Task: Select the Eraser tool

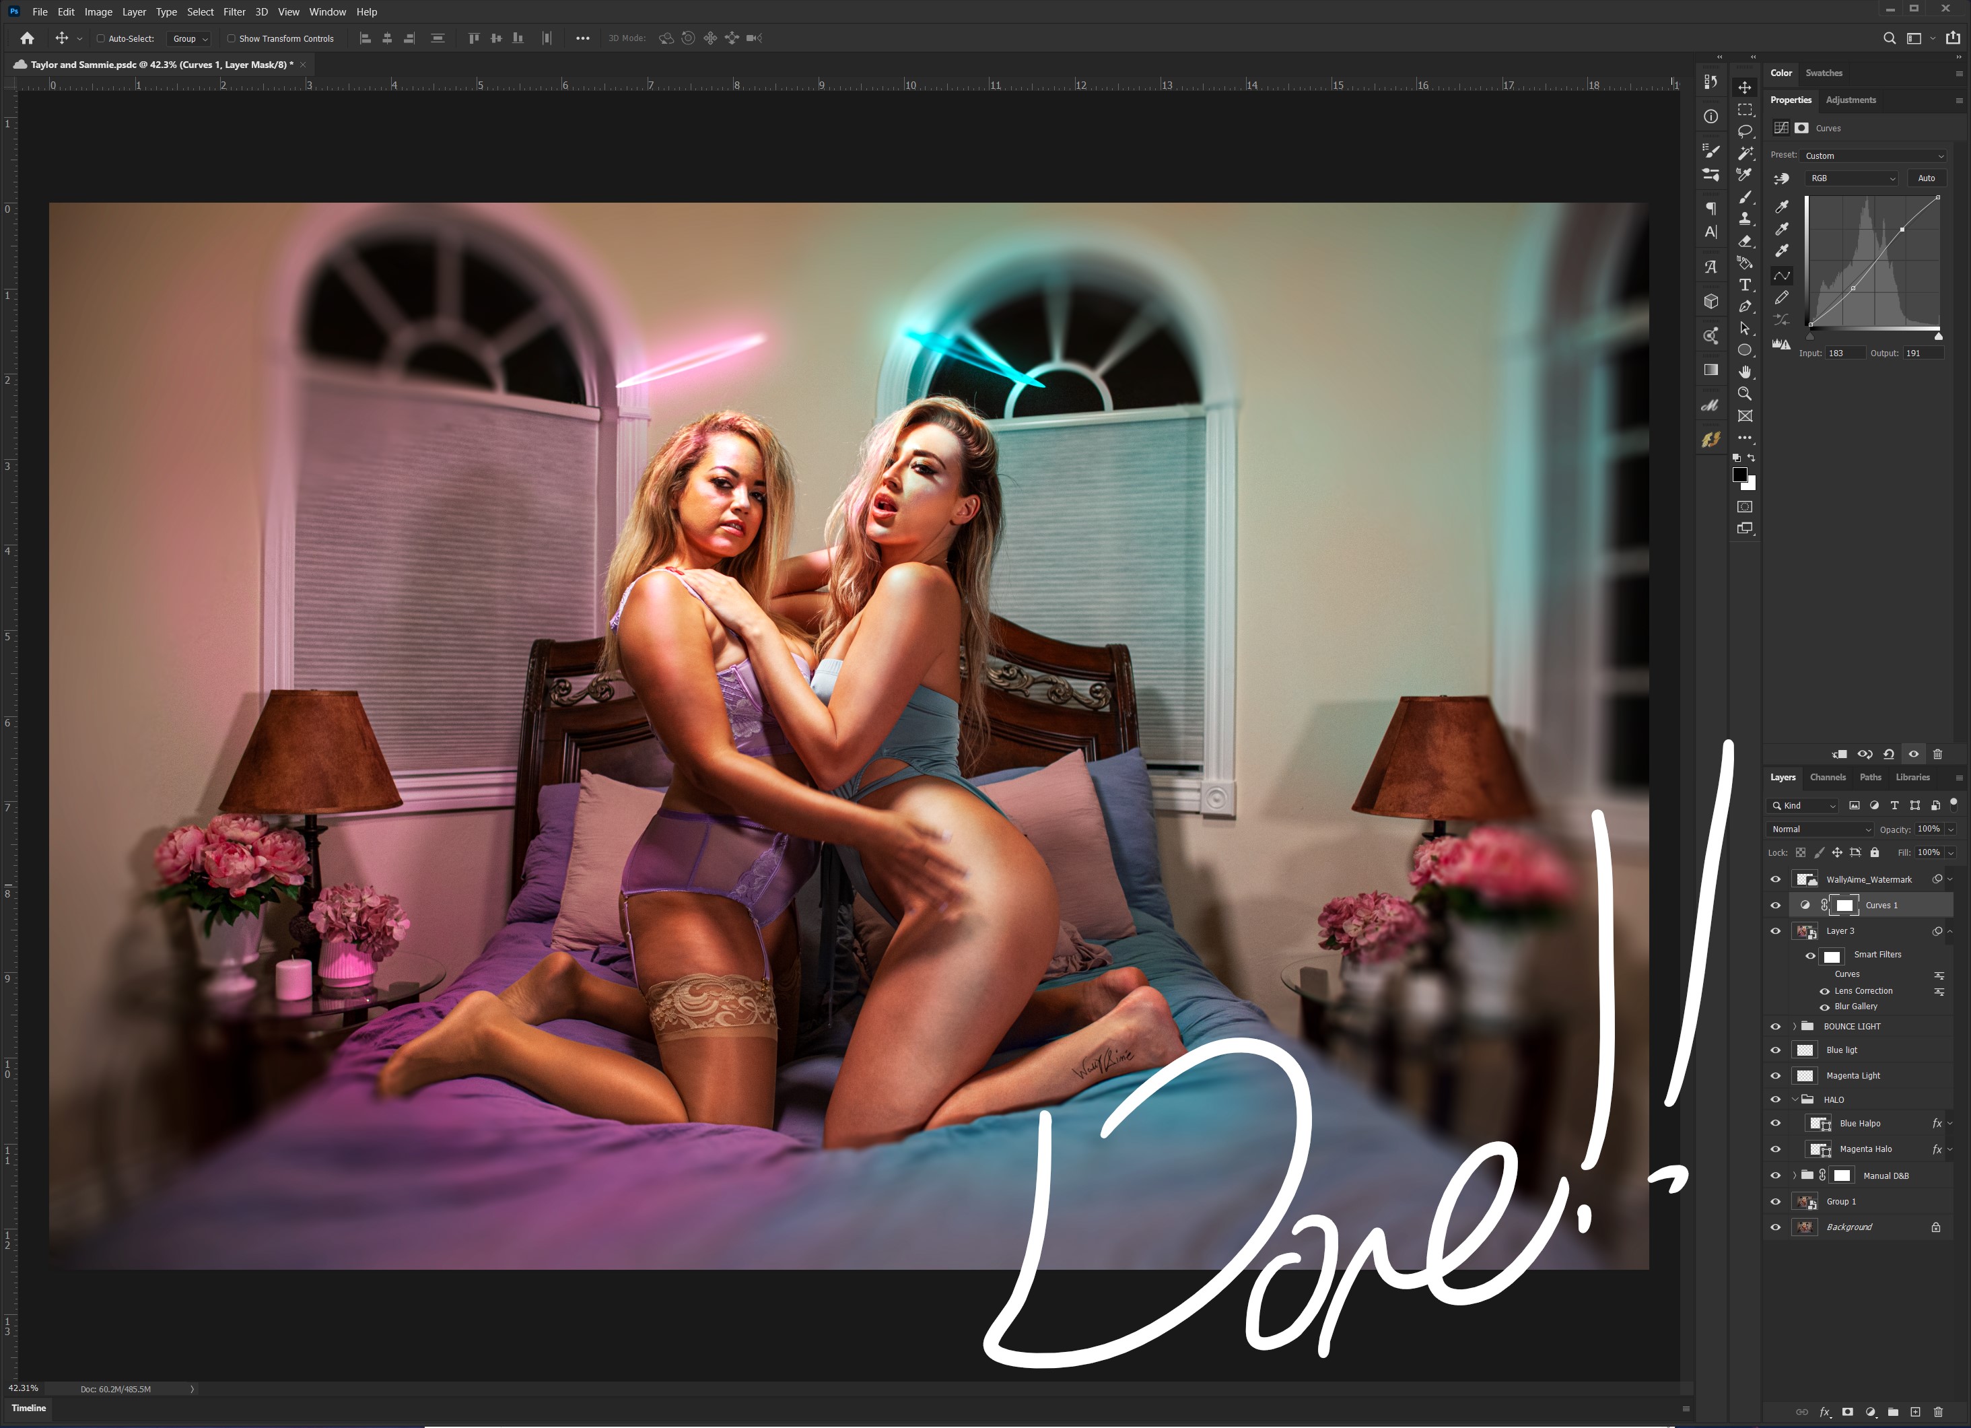Action: (1744, 241)
